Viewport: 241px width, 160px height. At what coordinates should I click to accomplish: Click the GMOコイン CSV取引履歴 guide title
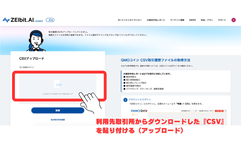156,60
